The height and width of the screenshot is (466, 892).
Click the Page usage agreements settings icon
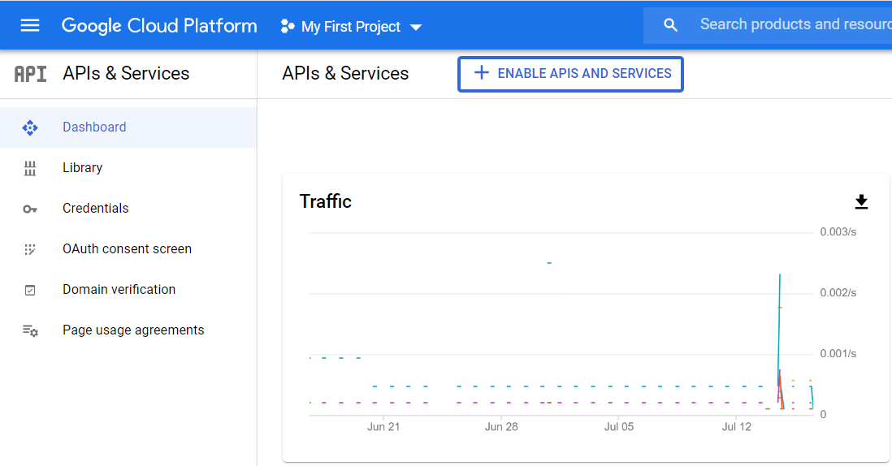click(x=30, y=330)
